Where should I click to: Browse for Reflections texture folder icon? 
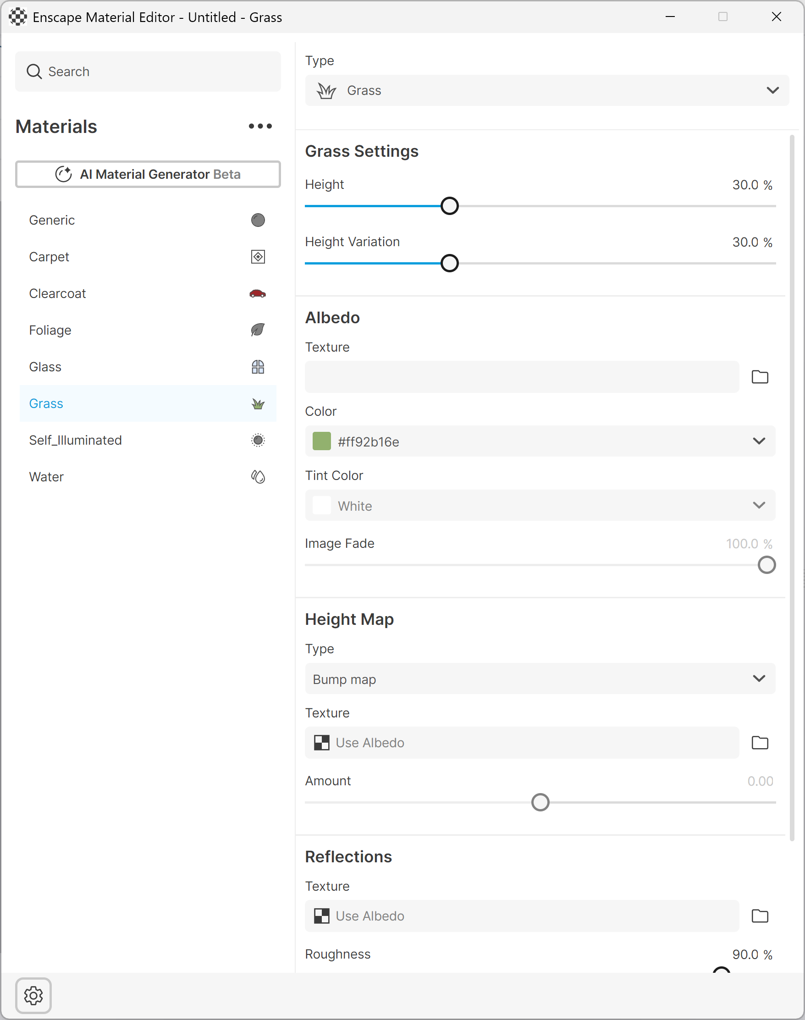tap(760, 916)
